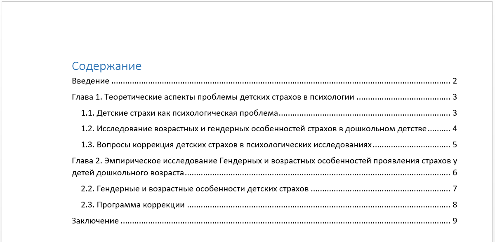Click page number 8 for Программа коррекции
This screenshot has height=242, width=495.
(455, 205)
